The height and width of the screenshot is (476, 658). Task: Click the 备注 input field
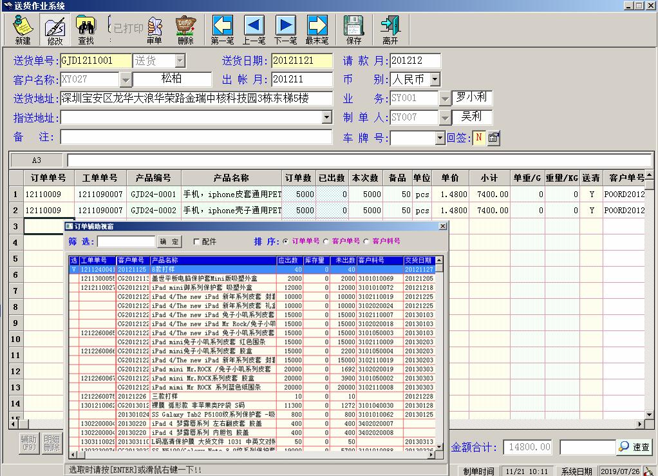point(196,137)
